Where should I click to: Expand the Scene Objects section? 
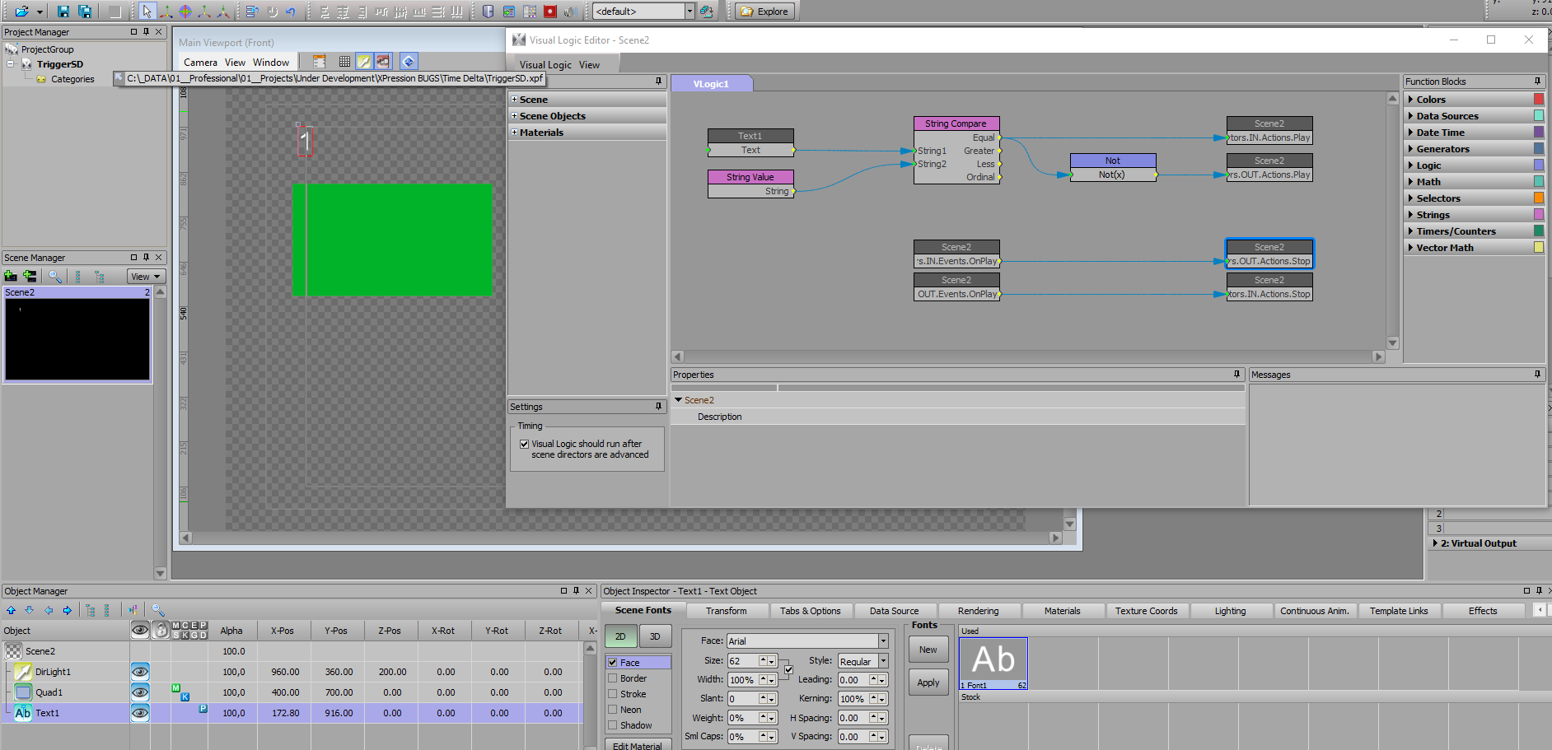pyautogui.click(x=514, y=116)
